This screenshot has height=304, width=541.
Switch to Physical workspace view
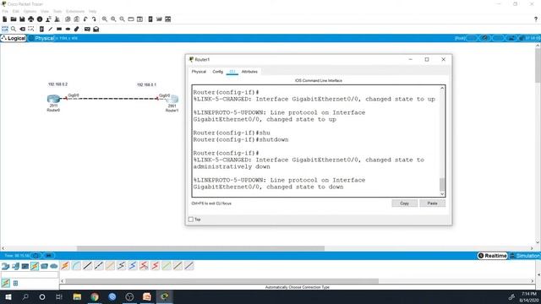pos(42,38)
